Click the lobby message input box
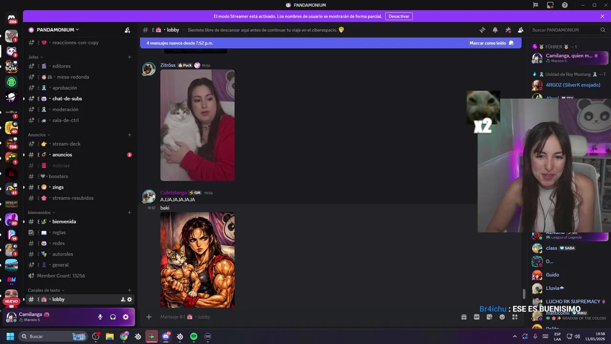The height and width of the screenshot is (344, 611). tap(305, 317)
